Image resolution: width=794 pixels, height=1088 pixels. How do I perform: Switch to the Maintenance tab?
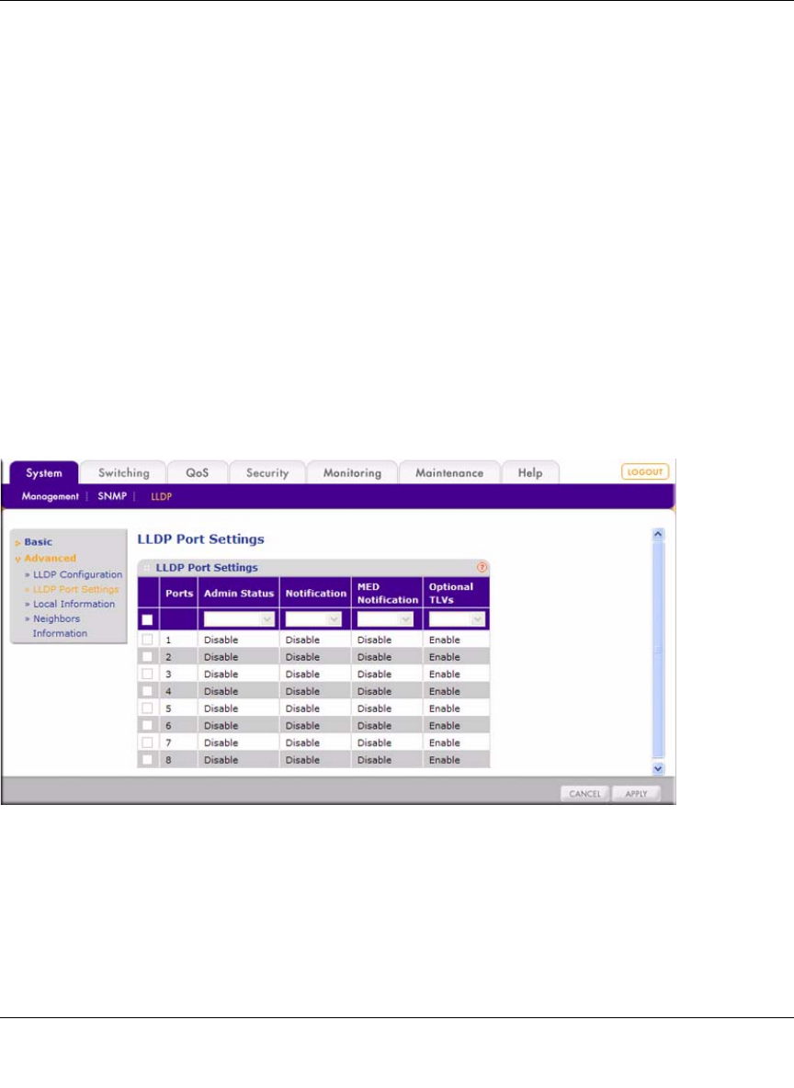(x=449, y=472)
